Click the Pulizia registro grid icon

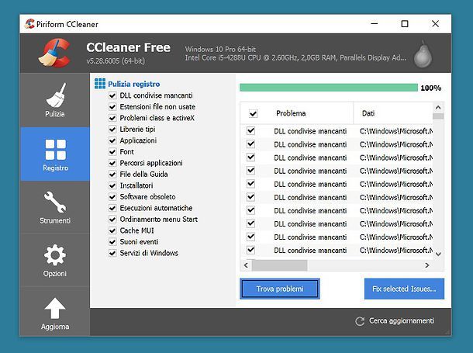(x=100, y=84)
